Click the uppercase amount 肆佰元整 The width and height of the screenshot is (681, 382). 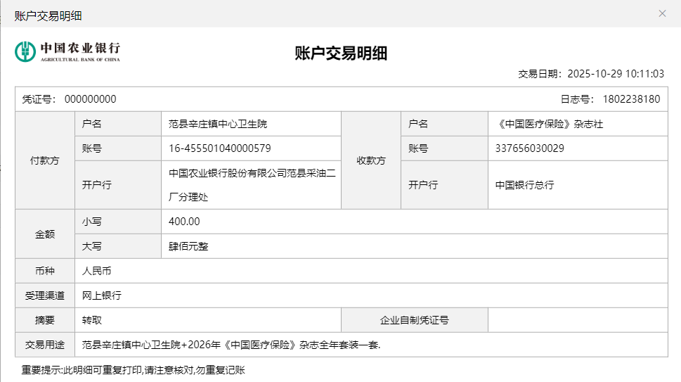[188, 246]
